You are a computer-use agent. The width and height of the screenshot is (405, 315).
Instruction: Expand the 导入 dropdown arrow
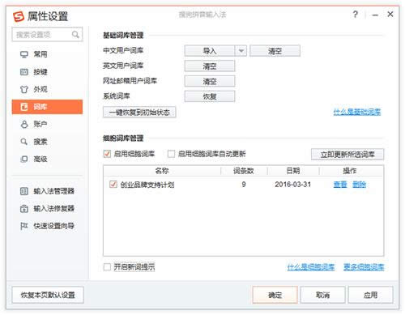point(241,51)
